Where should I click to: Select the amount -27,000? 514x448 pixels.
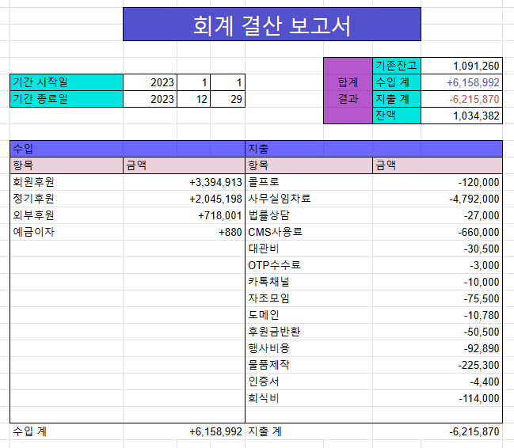click(x=437, y=215)
